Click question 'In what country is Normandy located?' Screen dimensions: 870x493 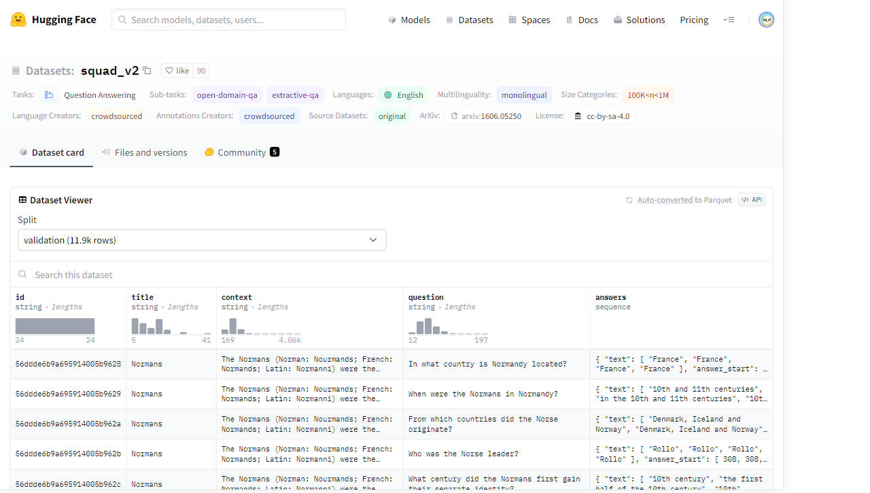487,364
